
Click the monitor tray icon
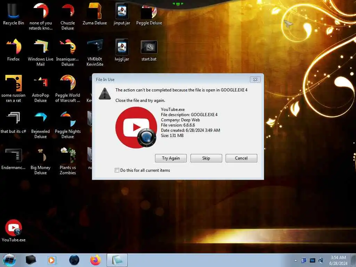tap(313, 260)
